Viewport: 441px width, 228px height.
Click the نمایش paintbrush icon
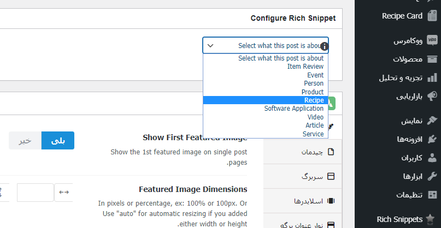[432, 121]
